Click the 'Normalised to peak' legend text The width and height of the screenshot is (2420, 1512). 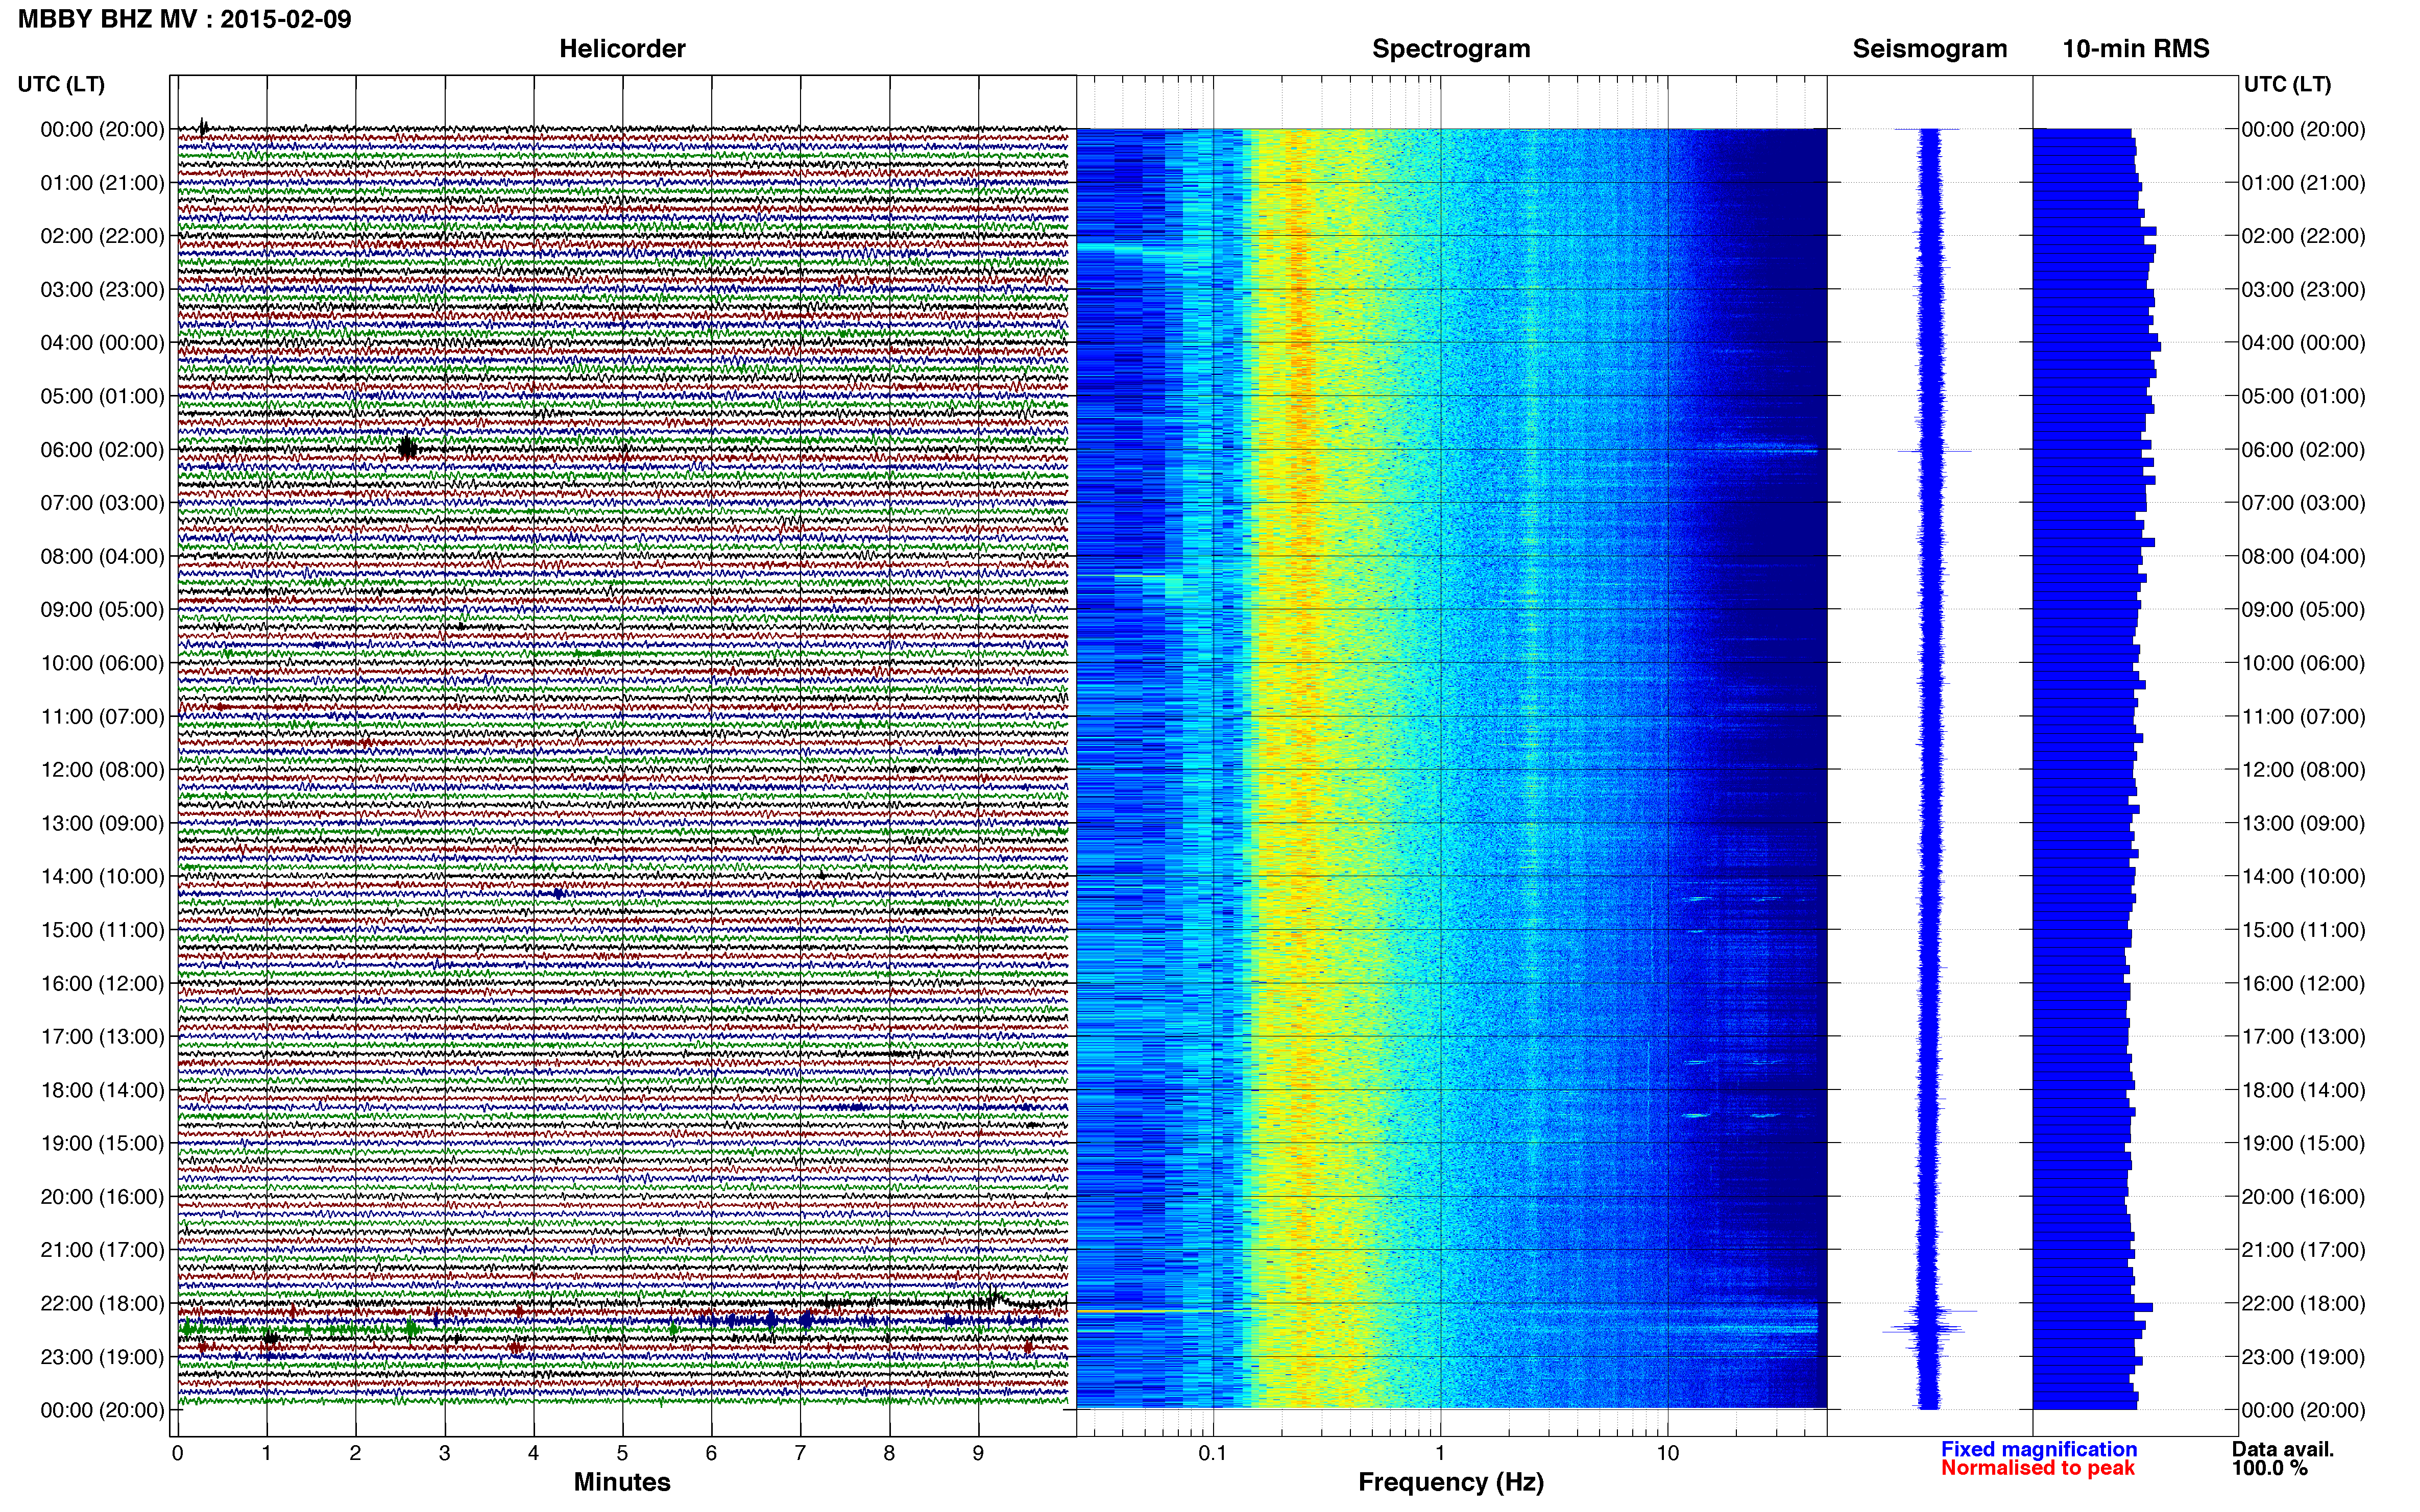(2038, 1468)
